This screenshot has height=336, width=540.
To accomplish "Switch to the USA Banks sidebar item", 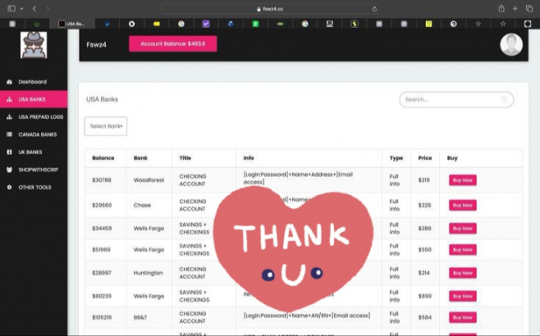I will coord(33,100).
